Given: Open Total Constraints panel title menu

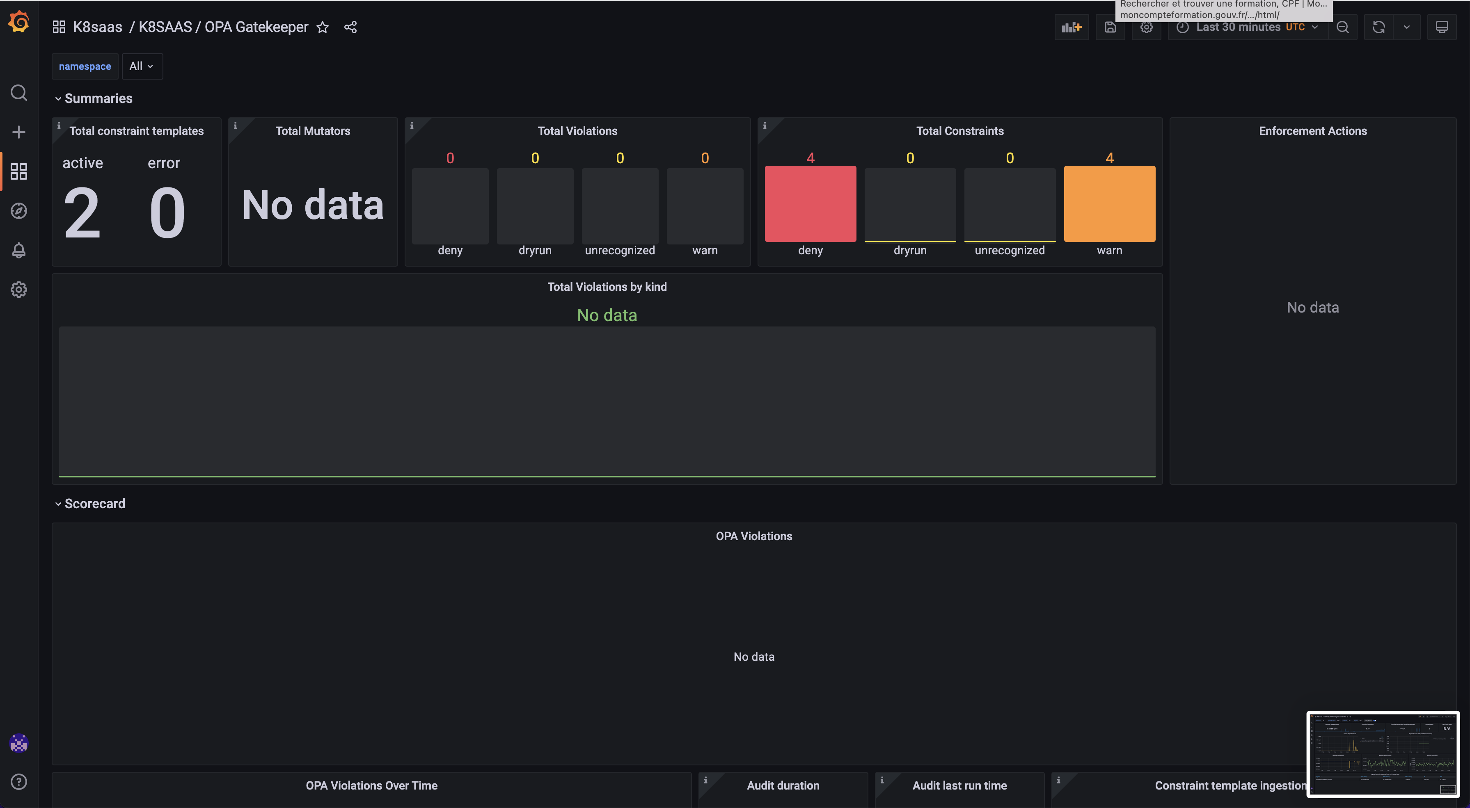Looking at the screenshot, I should tap(960, 130).
